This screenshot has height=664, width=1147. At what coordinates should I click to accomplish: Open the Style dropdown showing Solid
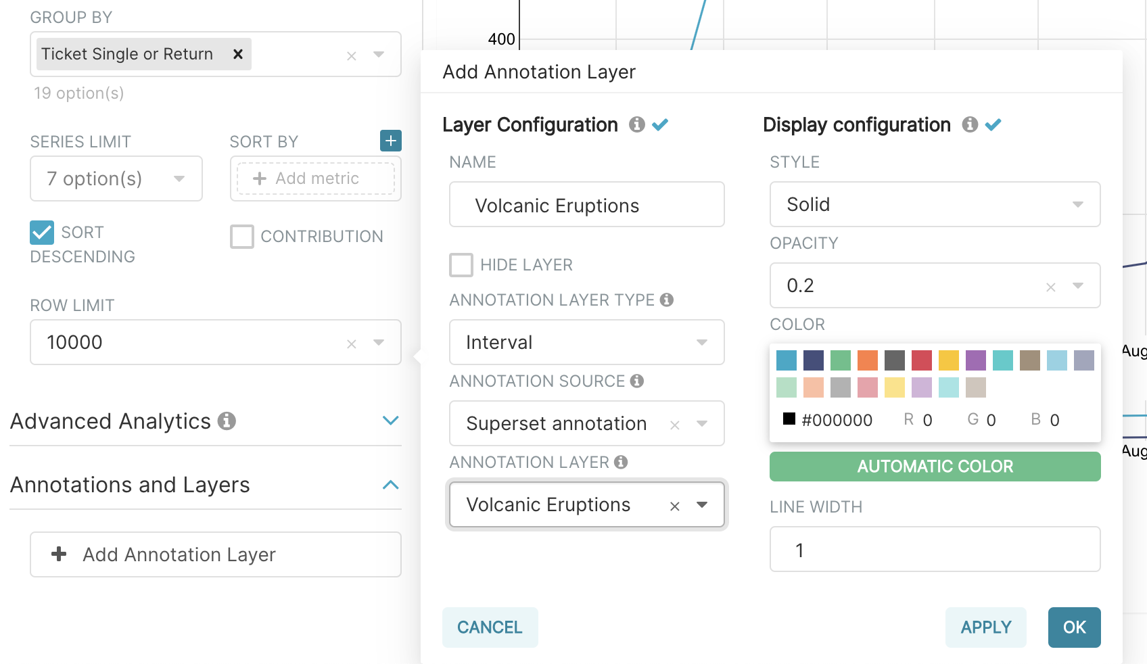935,204
